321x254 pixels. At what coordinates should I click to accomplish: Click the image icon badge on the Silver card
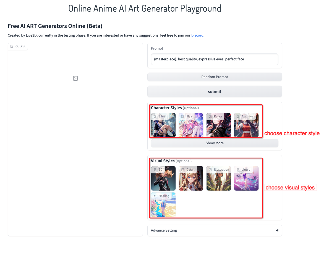click(155, 116)
